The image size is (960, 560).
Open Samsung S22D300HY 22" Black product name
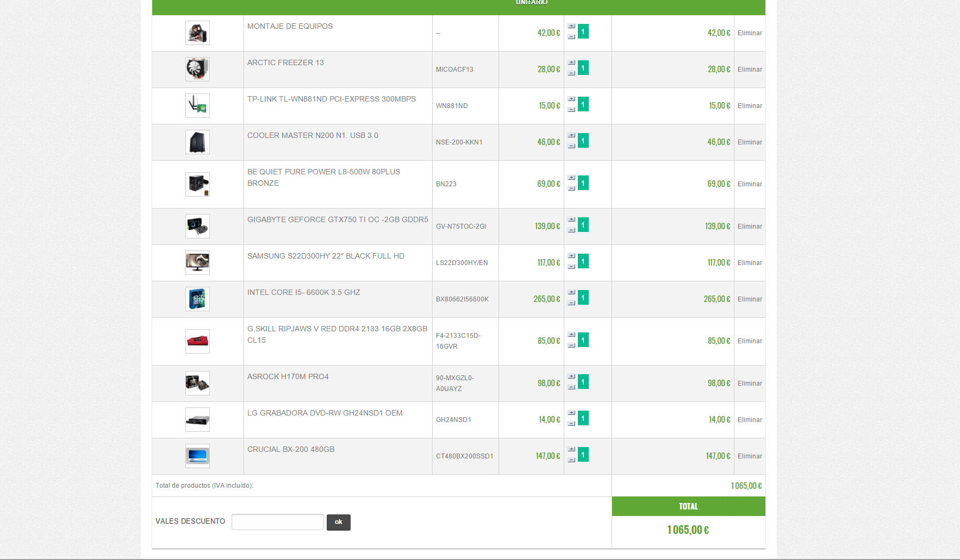coord(326,256)
